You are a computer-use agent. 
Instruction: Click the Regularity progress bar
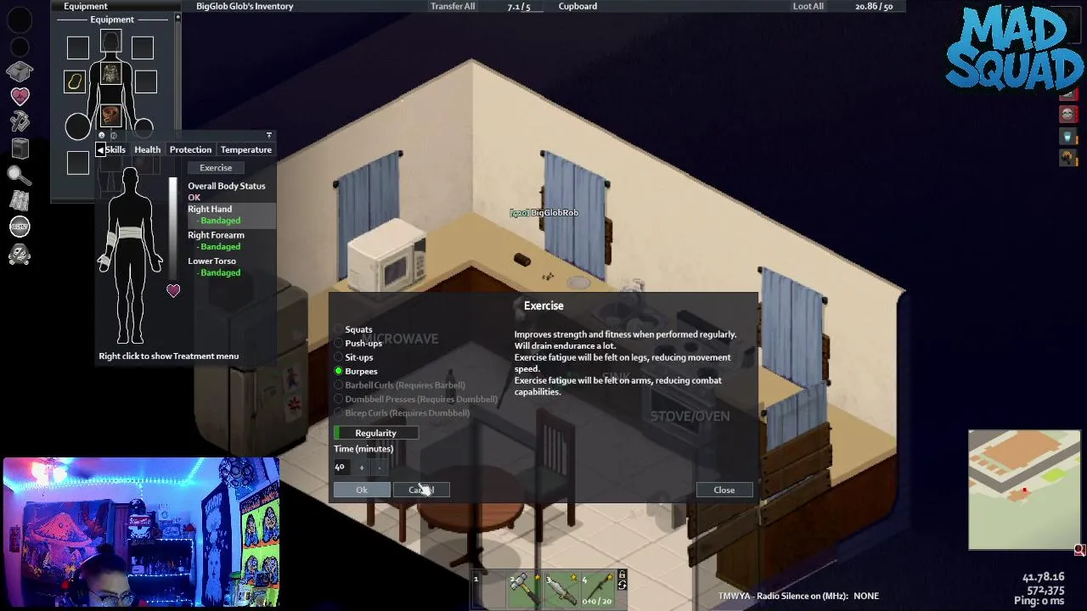(x=375, y=433)
